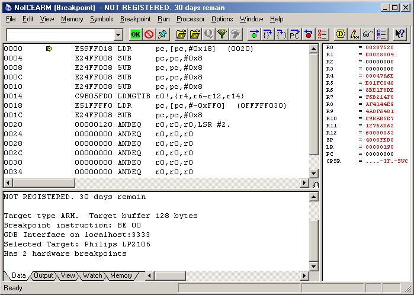The height and width of the screenshot is (295, 414).
Task: Click the 'GDB Interface on localhost:3333' line
Action: pyautogui.click(x=77, y=235)
